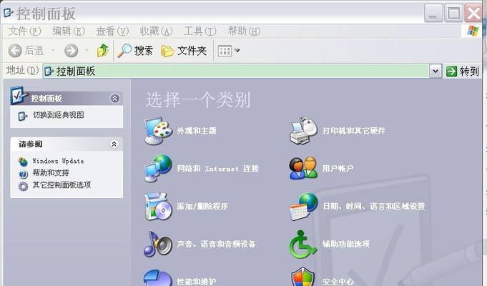The height and width of the screenshot is (286, 487).
Task: Open the views button dropdown
Action: (x=229, y=50)
